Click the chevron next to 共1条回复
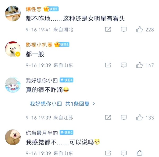Screen dimensions: 159x157 point(94,104)
